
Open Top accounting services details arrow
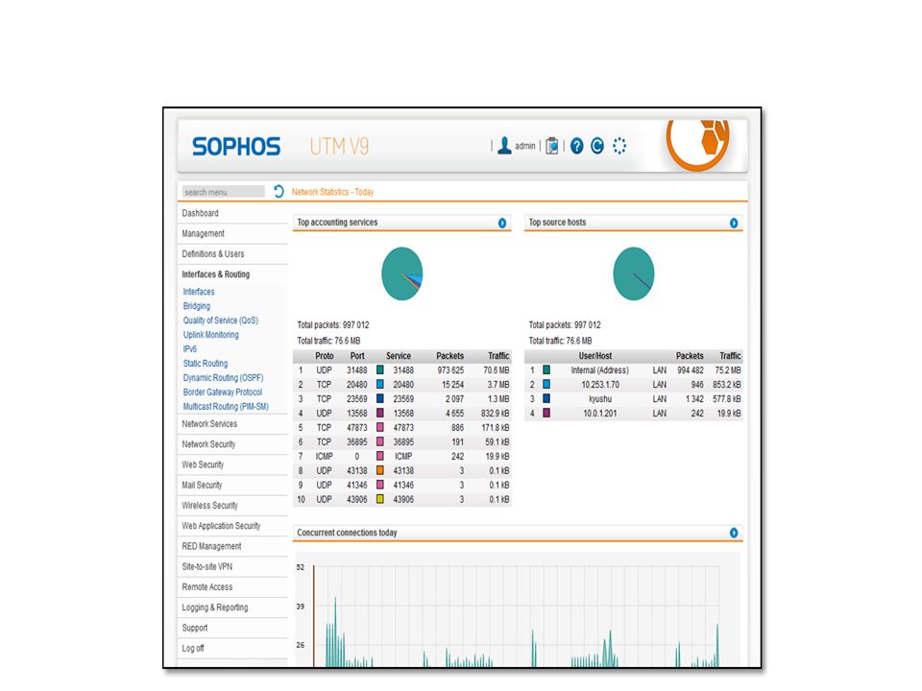click(x=502, y=223)
